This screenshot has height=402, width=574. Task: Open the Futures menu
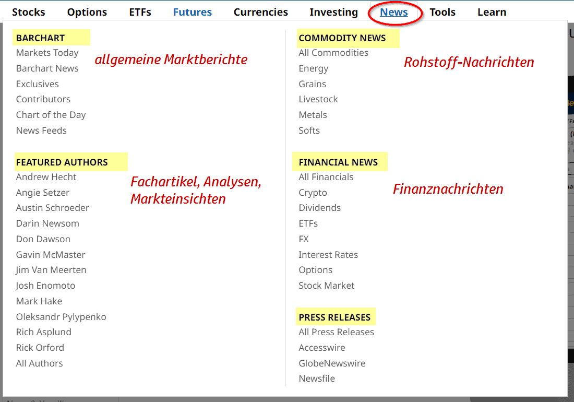pyautogui.click(x=193, y=12)
